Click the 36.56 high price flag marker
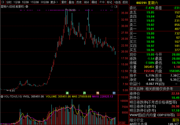This screenshot has width=180, height=125. click(x=66, y=9)
